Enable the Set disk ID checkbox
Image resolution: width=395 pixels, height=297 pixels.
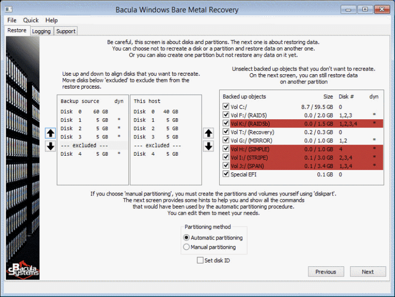click(200, 260)
